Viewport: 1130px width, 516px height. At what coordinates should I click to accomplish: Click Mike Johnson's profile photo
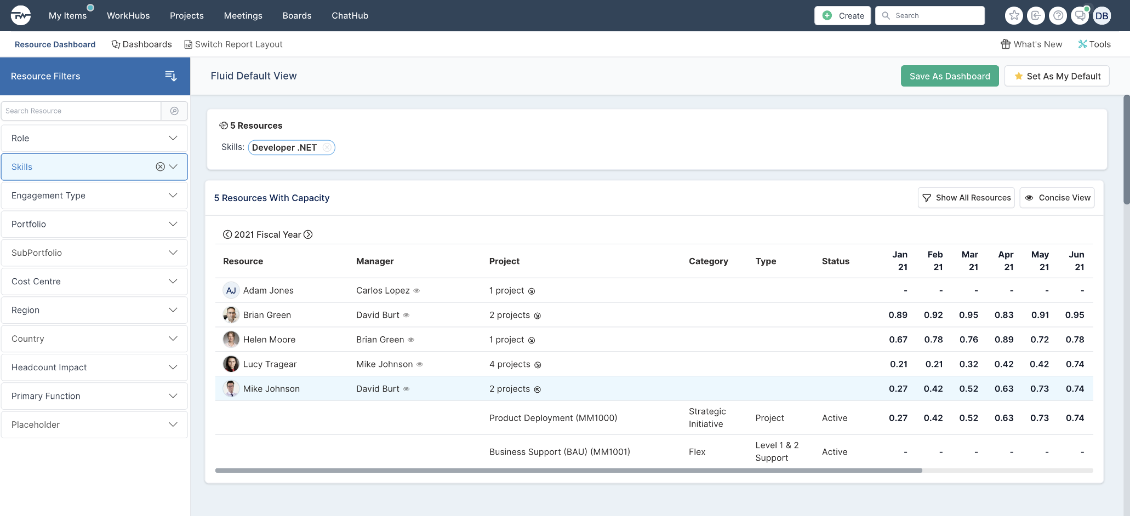click(x=231, y=389)
